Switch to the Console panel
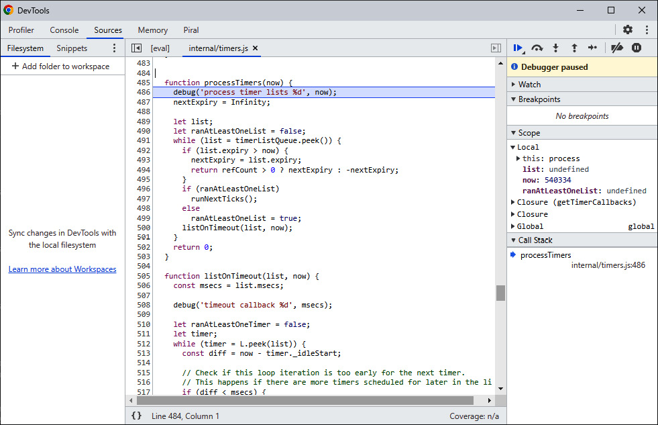The width and height of the screenshot is (658, 425). (64, 30)
